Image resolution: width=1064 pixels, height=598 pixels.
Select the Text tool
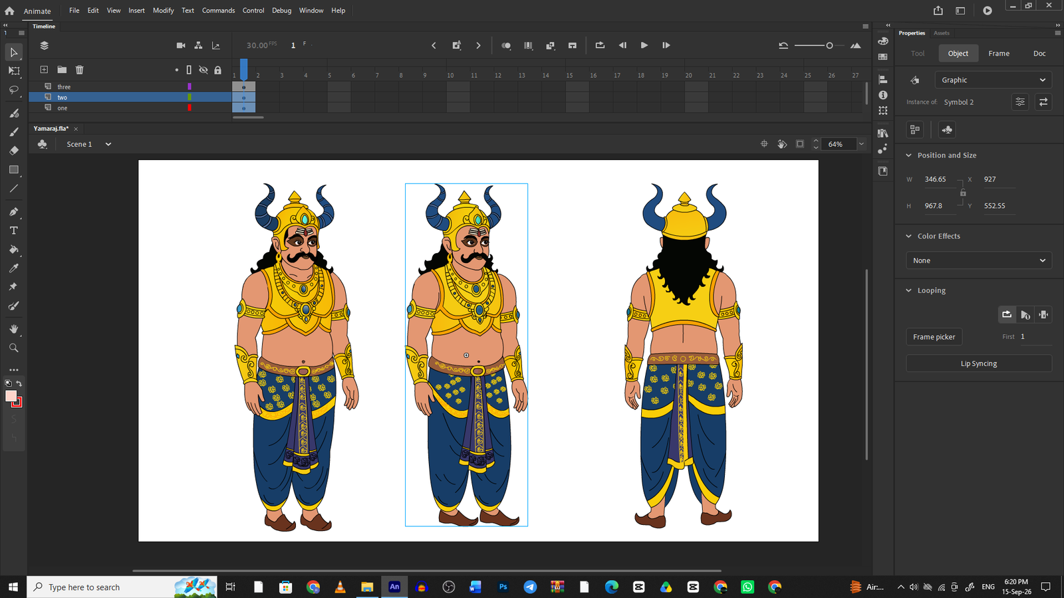tap(13, 231)
